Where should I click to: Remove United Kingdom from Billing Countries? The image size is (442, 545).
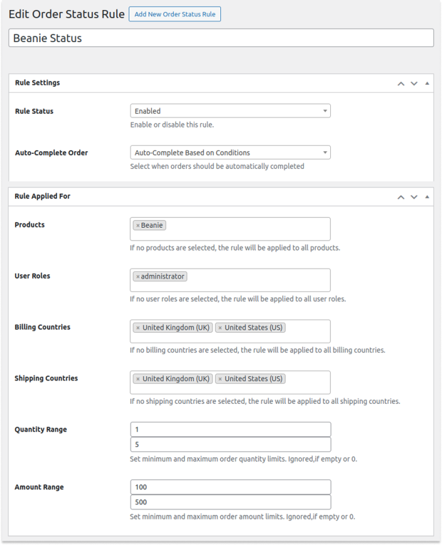(137, 328)
